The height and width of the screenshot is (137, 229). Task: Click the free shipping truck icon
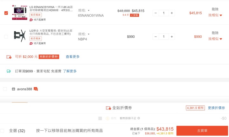[9, 71]
